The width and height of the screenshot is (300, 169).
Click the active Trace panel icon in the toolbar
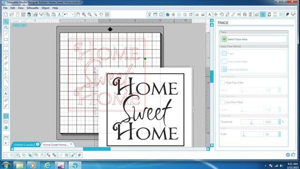tap(263, 15)
